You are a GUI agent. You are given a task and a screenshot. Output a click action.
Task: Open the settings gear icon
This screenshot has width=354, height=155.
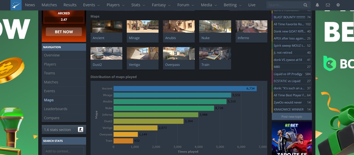click(338, 5)
